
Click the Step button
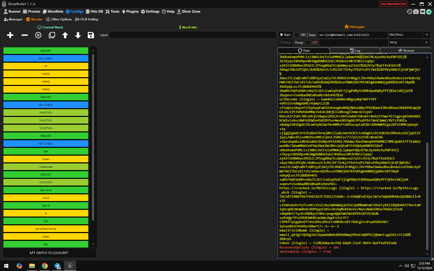(x=285, y=43)
